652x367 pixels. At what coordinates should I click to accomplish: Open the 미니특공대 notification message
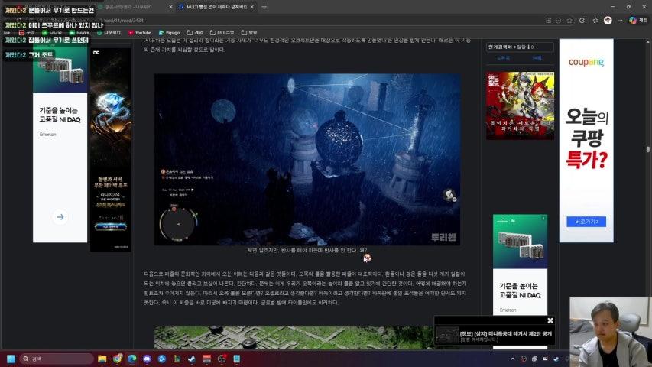click(x=504, y=334)
